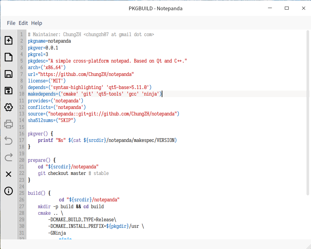Click the indented cd srcdir line under build()
This screenshot has width=311, height=249.
[89, 200]
